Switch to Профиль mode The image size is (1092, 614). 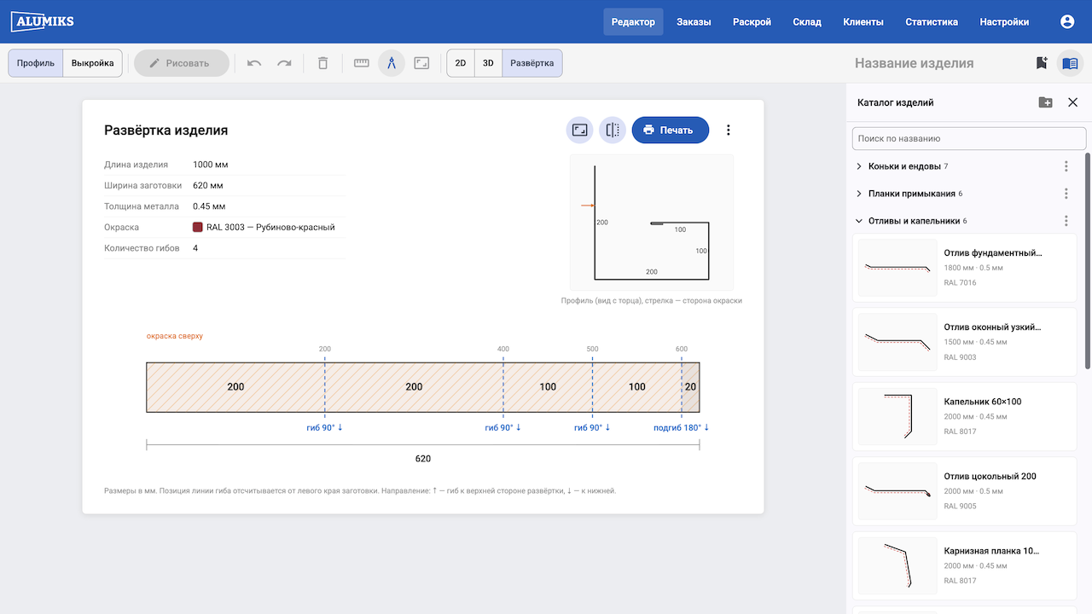point(36,63)
